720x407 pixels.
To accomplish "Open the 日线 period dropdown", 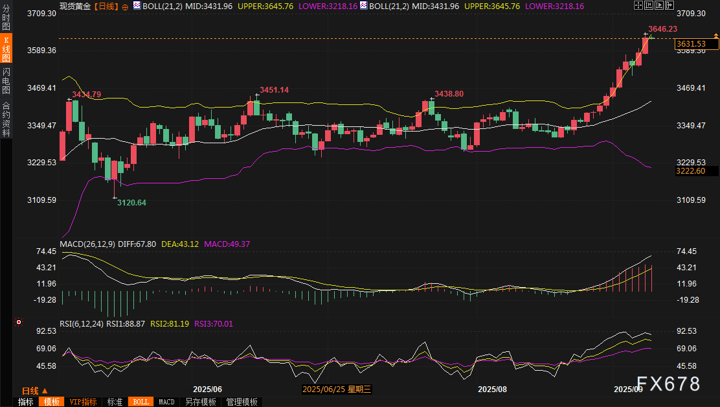I will point(34,391).
